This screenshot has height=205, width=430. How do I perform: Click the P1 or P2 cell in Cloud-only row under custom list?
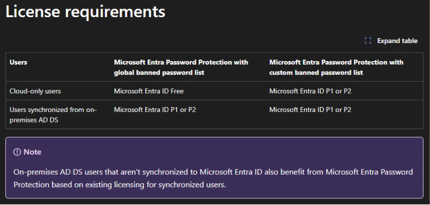point(310,91)
